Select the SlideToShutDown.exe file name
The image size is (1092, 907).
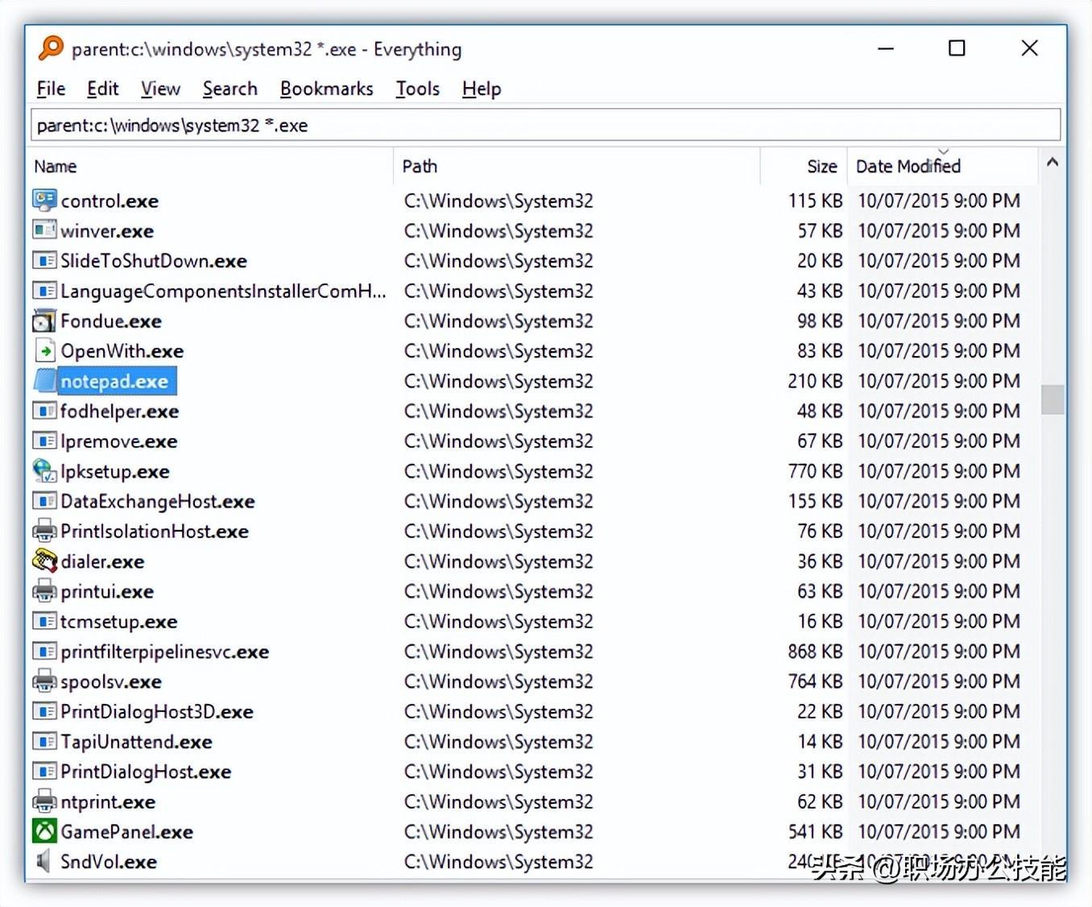click(x=154, y=261)
